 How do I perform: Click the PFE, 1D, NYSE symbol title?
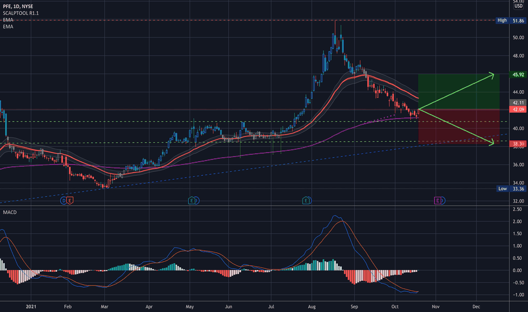point(18,6)
